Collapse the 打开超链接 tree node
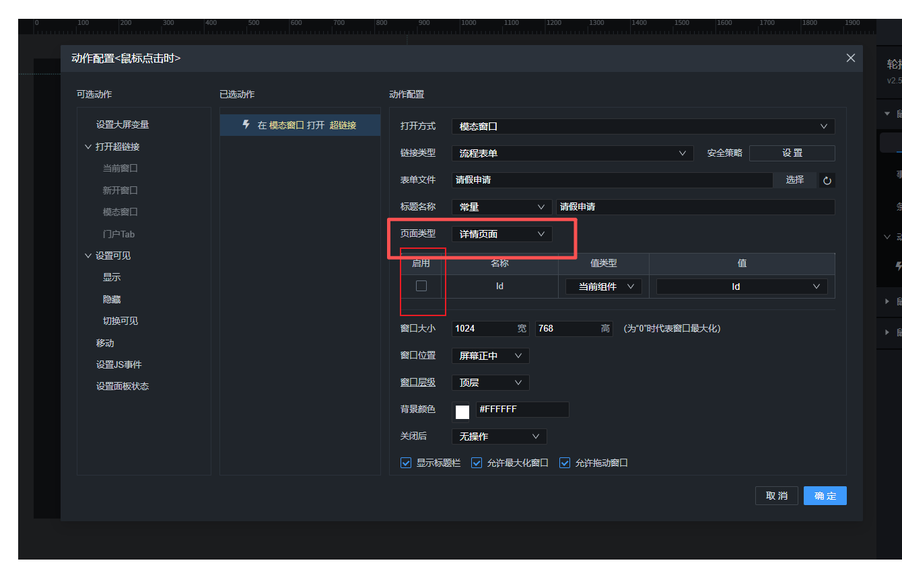The image size is (902, 571). click(88, 147)
